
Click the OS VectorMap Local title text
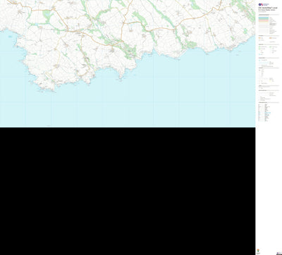pyautogui.click(x=267, y=8)
